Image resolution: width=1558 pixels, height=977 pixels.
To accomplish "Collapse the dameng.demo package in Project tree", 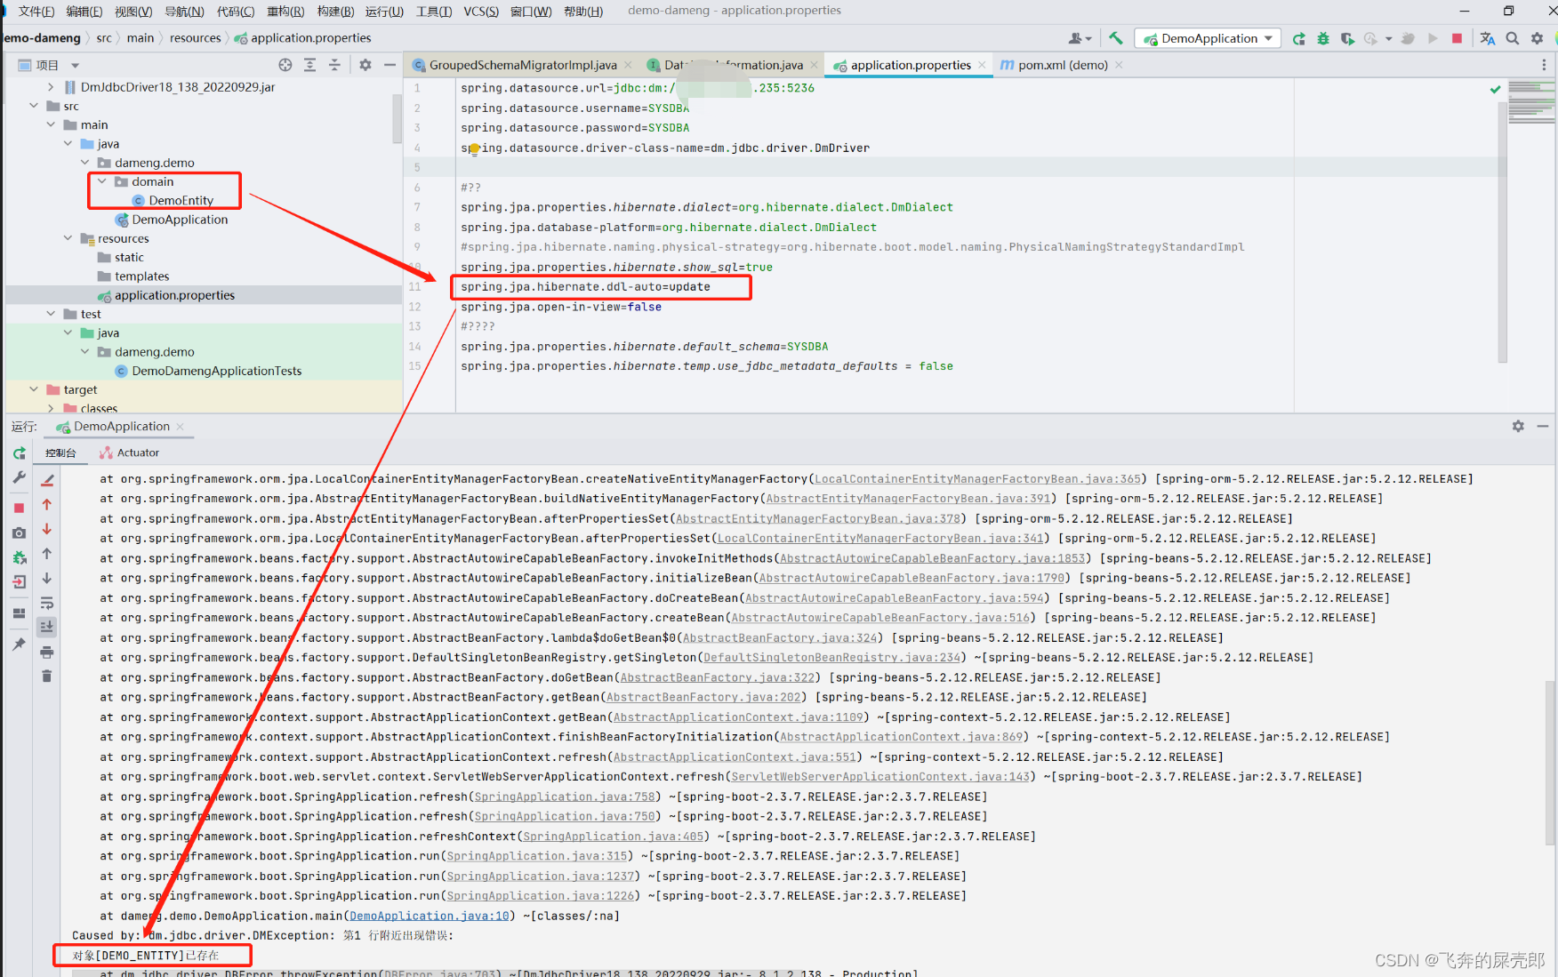I will (85, 163).
